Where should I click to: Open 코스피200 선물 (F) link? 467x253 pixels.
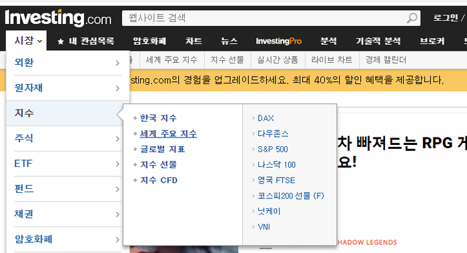click(x=291, y=196)
